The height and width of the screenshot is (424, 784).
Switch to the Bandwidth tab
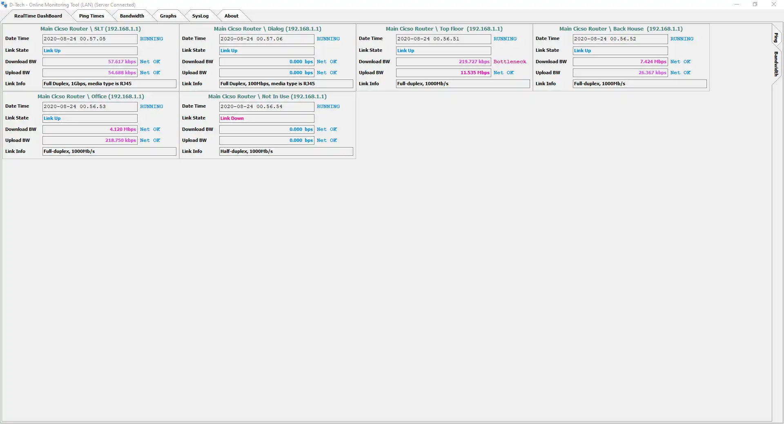(132, 16)
